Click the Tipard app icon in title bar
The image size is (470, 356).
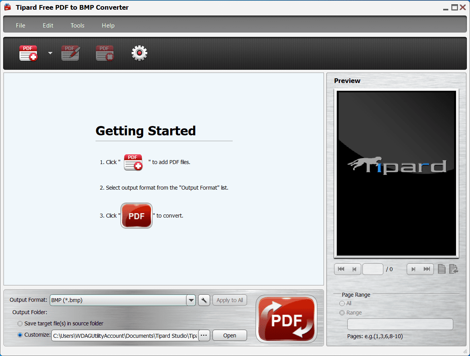pos(7,7)
